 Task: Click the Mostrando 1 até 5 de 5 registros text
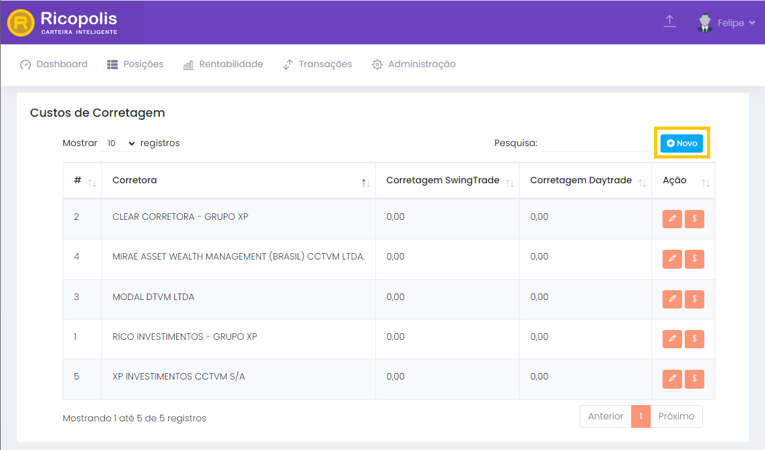134,418
